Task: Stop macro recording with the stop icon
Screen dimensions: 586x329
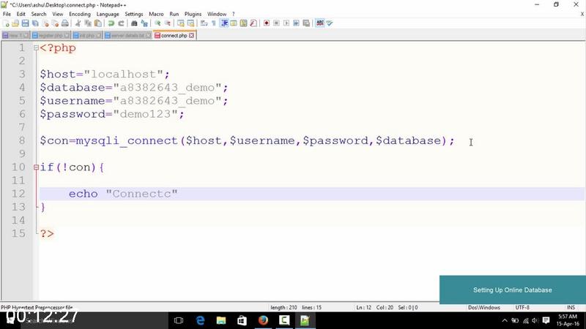Action: (x=276, y=23)
